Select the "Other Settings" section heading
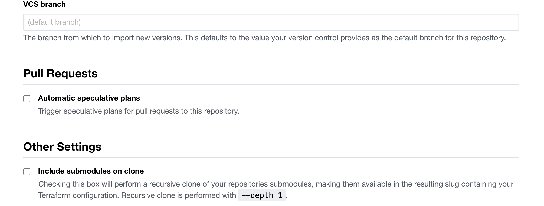 point(62,147)
